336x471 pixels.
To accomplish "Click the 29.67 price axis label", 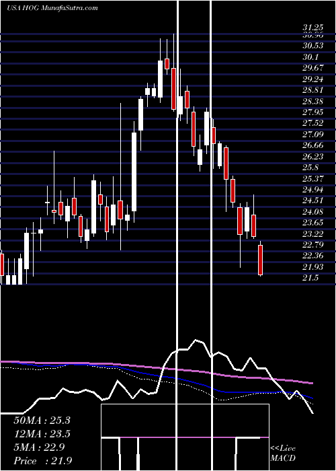I will coord(313,68).
